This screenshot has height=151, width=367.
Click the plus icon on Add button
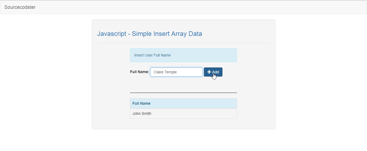[209, 72]
